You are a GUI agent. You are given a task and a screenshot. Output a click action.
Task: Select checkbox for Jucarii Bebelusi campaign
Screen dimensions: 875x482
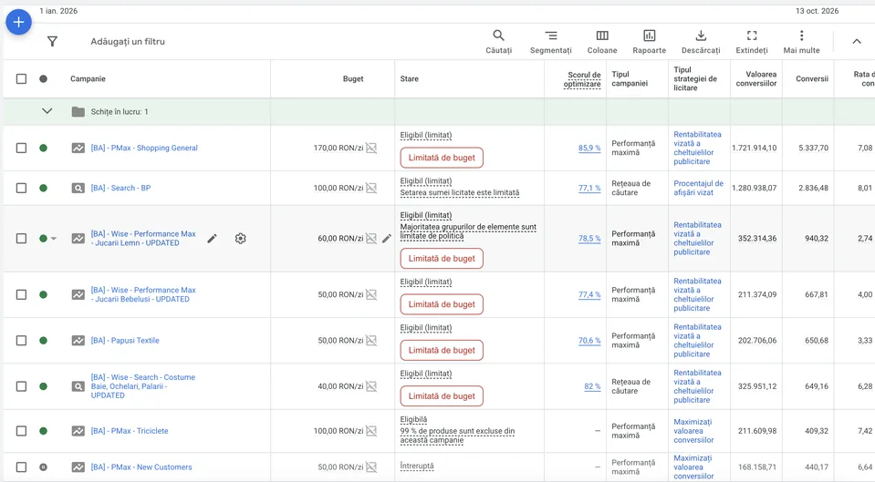[x=21, y=295]
